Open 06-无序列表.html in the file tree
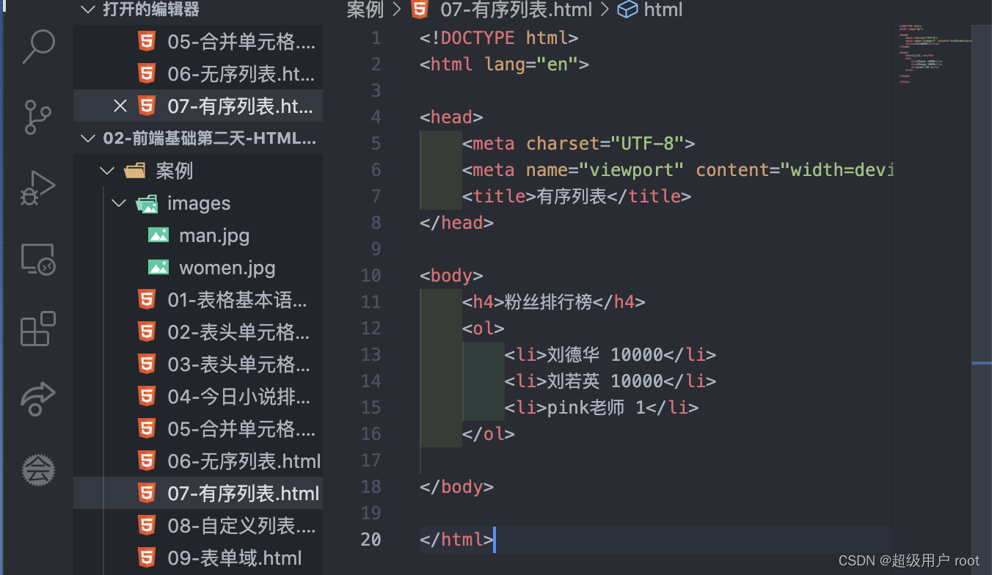992x575 pixels. pyautogui.click(x=198, y=461)
